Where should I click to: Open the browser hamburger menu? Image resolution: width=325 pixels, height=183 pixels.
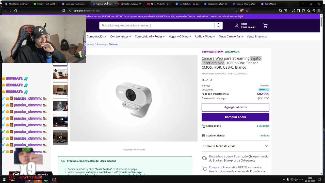[319, 11]
